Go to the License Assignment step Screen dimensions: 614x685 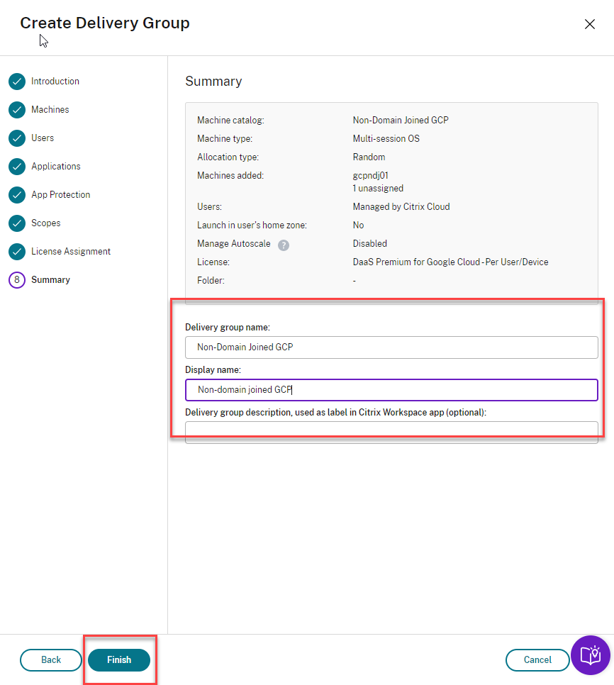pos(71,252)
